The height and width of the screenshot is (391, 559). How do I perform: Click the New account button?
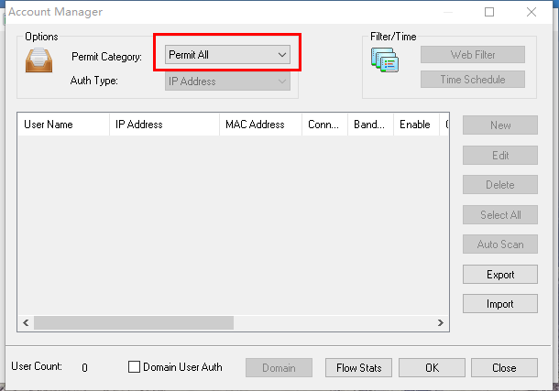pos(500,125)
